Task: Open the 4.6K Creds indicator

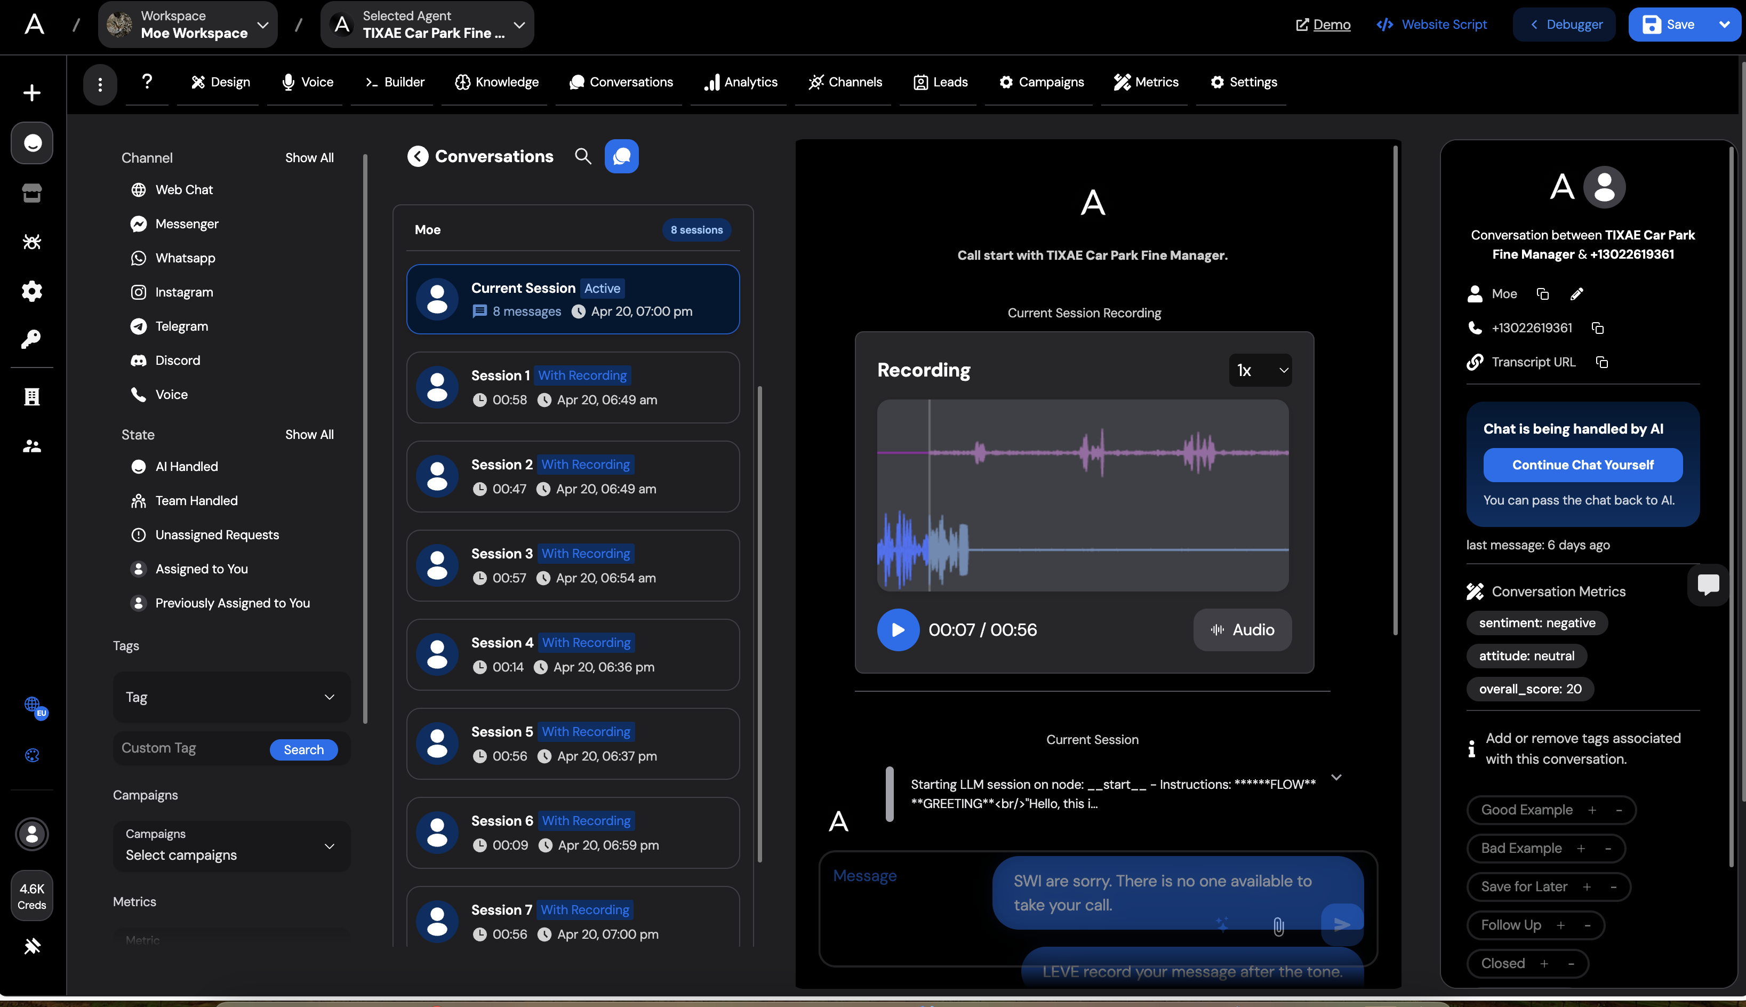Action: (x=32, y=896)
